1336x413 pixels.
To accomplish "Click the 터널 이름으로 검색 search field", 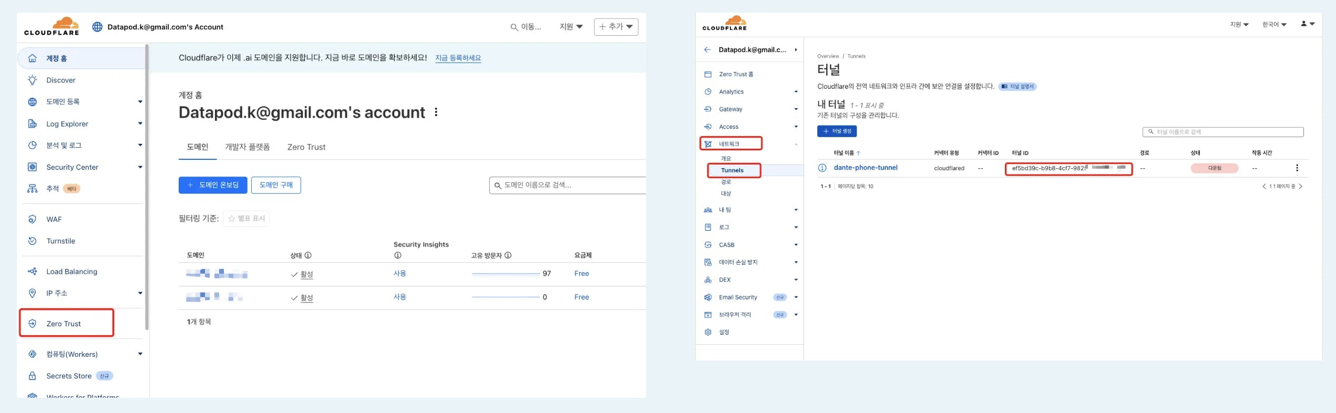I will [1223, 132].
